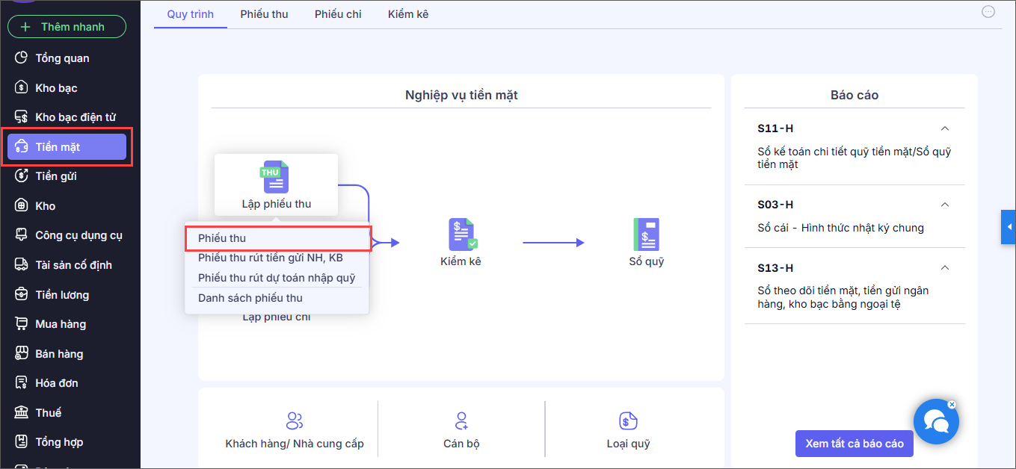Select Phiếu thu from the dropdown menu
This screenshot has height=469, width=1016.
[222, 238]
